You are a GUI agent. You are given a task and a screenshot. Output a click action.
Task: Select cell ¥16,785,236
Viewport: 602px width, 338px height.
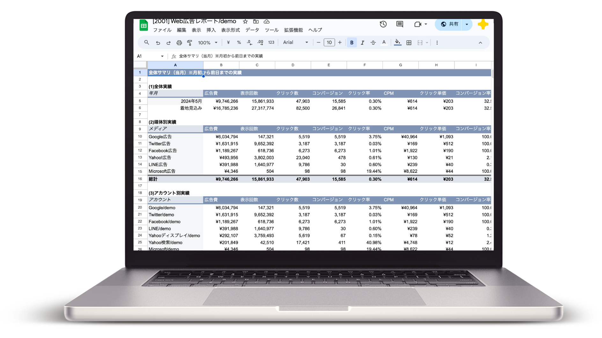coord(221,108)
